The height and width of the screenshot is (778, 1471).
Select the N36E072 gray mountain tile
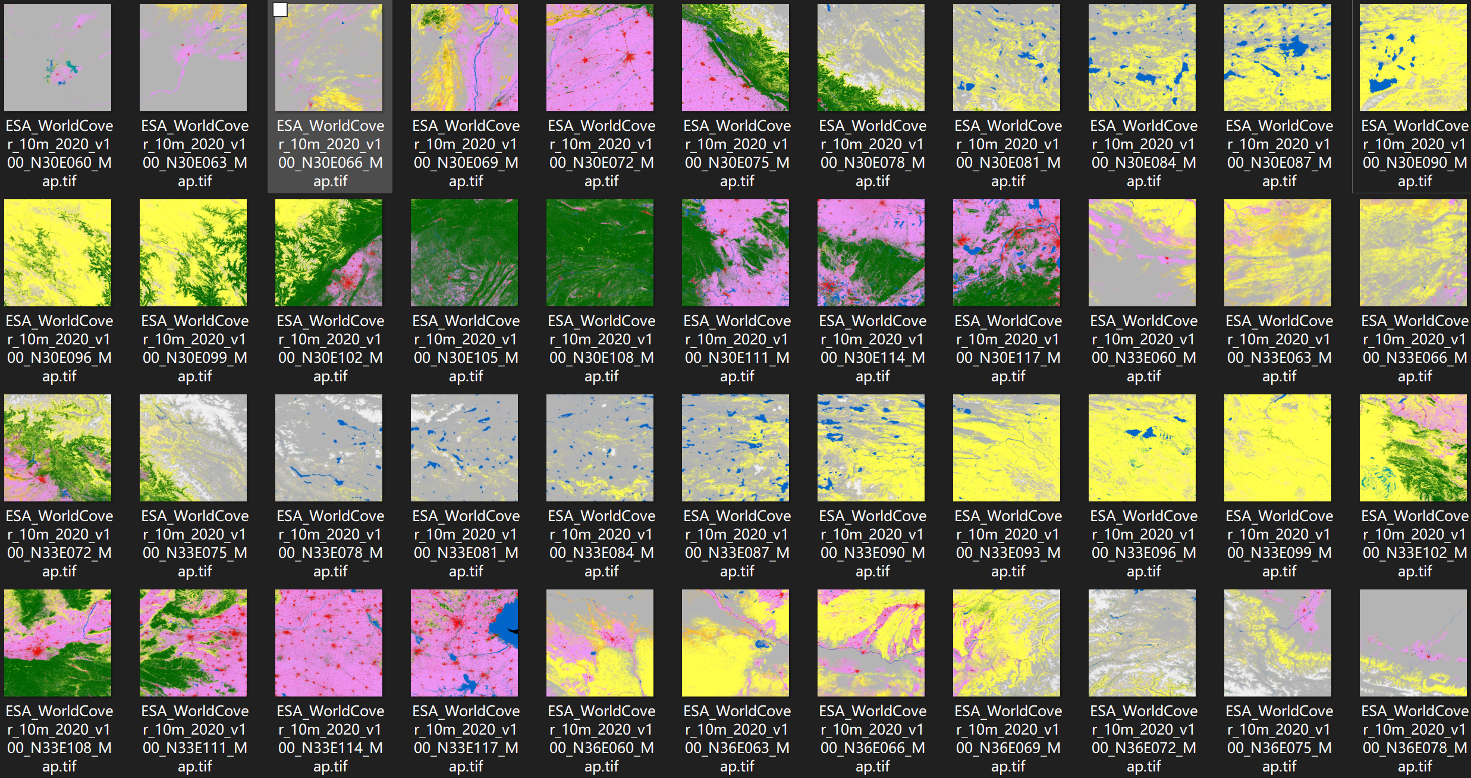point(1142,643)
